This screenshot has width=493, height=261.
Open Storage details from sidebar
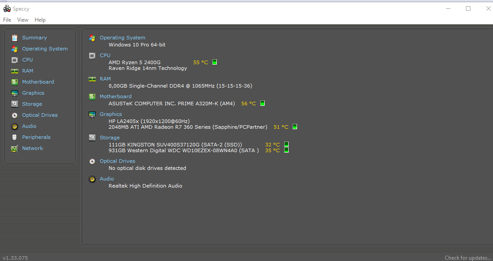click(32, 104)
